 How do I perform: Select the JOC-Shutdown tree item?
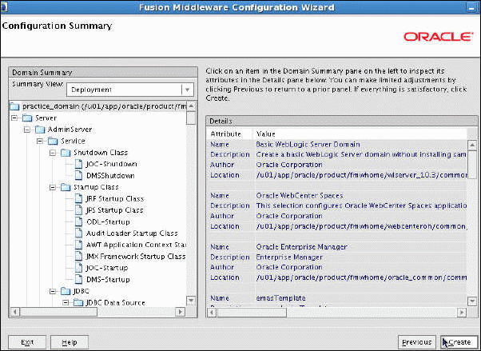pyautogui.click(x=112, y=164)
